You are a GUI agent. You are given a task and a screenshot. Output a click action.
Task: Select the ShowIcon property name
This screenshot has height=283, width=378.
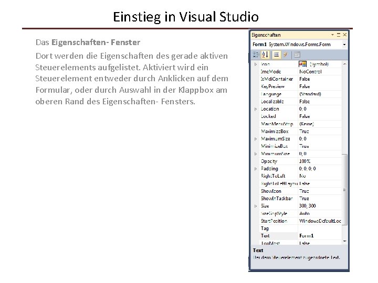pos(271,191)
